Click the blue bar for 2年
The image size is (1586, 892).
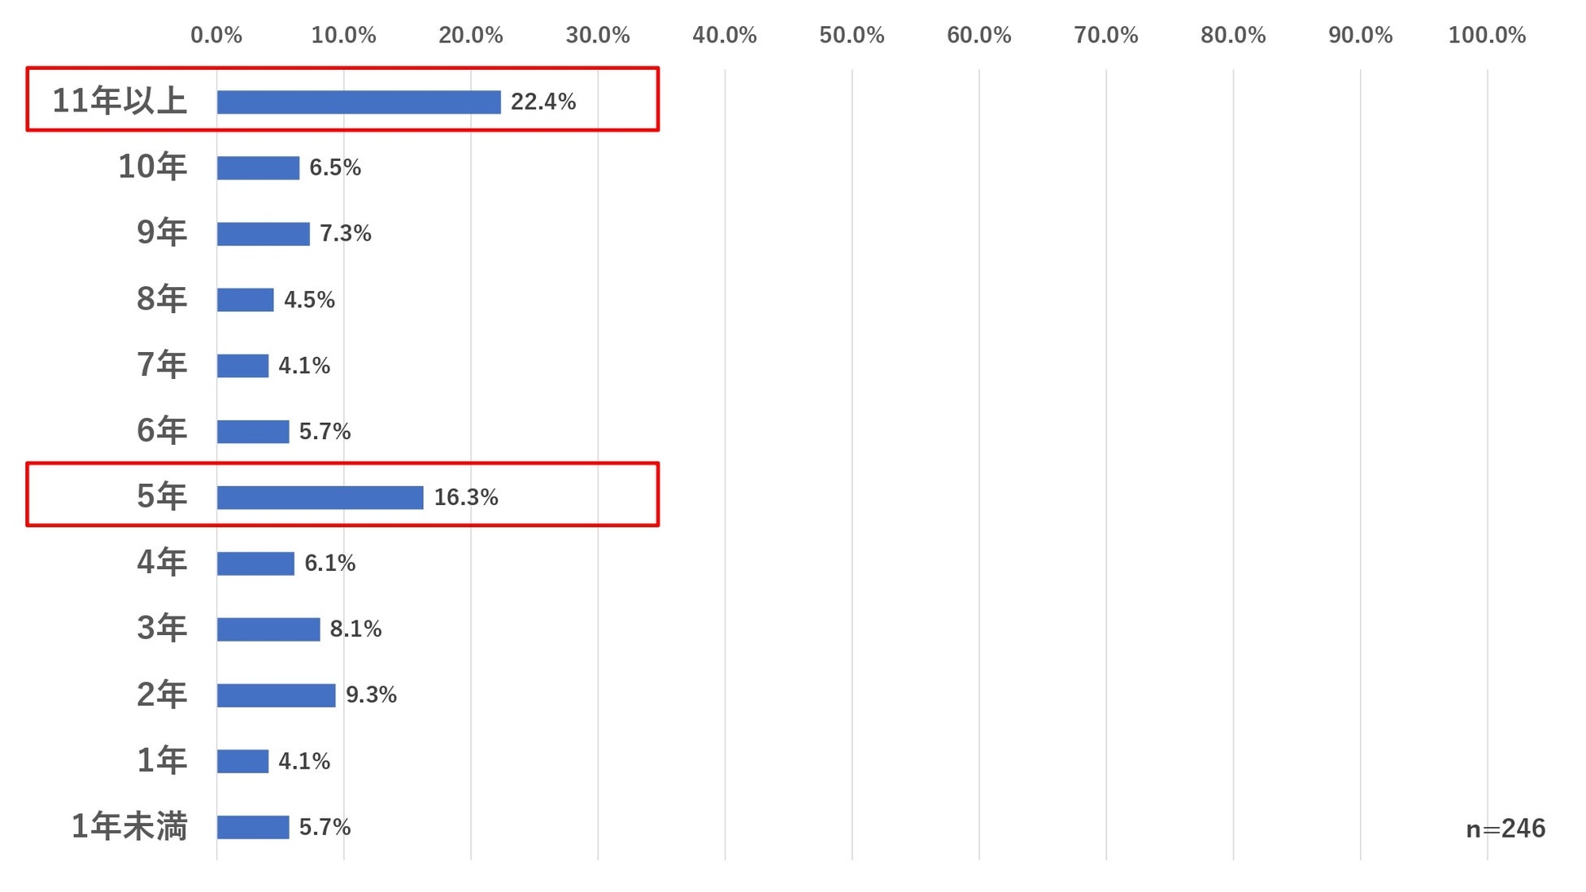(276, 695)
